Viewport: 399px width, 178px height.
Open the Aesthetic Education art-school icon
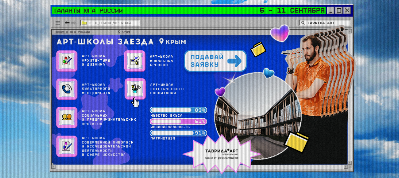tap(135, 89)
